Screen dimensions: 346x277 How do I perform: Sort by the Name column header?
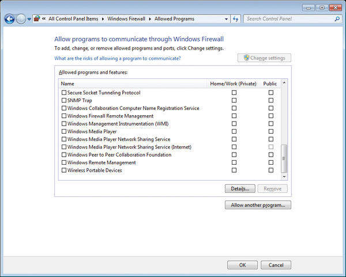[x=133, y=84]
